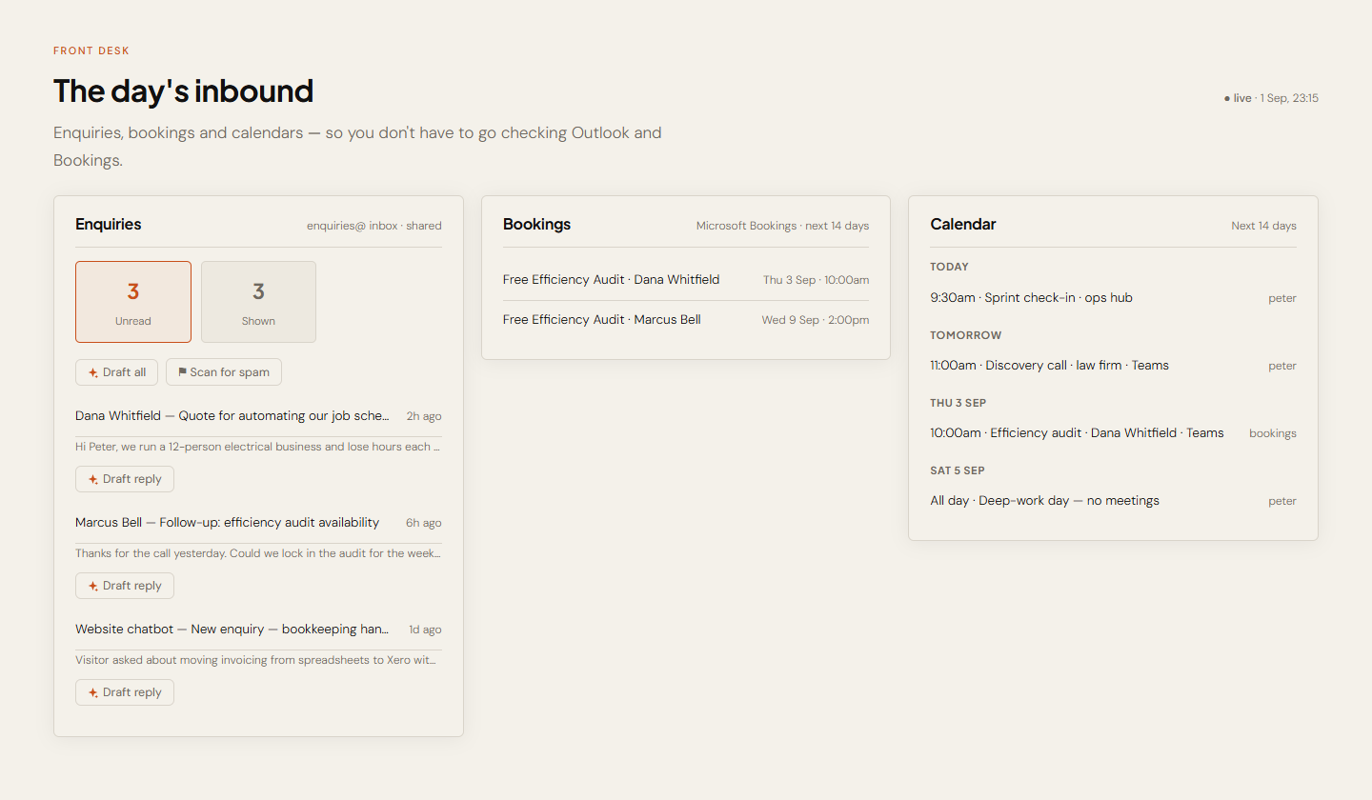Click the flag icon on Scan for spam
Viewport: 1372px width, 800px height.
tap(182, 372)
